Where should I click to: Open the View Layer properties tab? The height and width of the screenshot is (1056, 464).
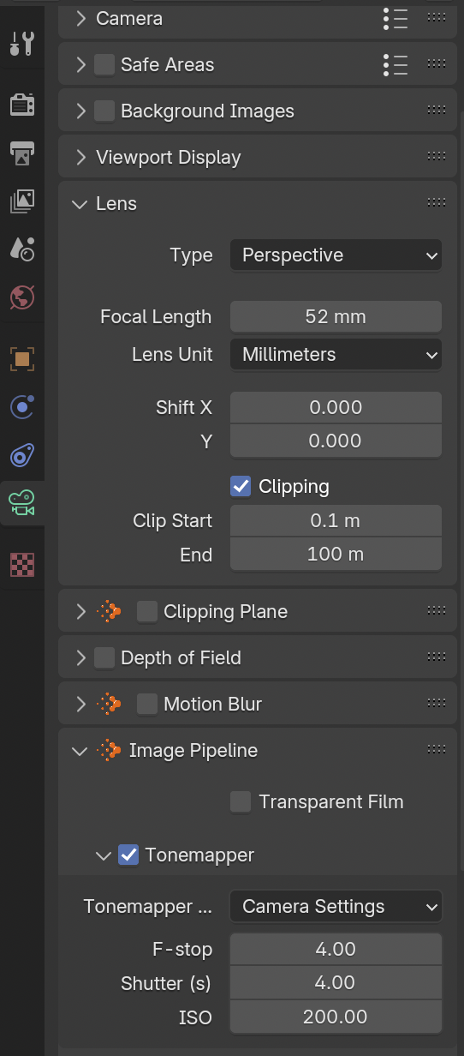click(22, 201)
